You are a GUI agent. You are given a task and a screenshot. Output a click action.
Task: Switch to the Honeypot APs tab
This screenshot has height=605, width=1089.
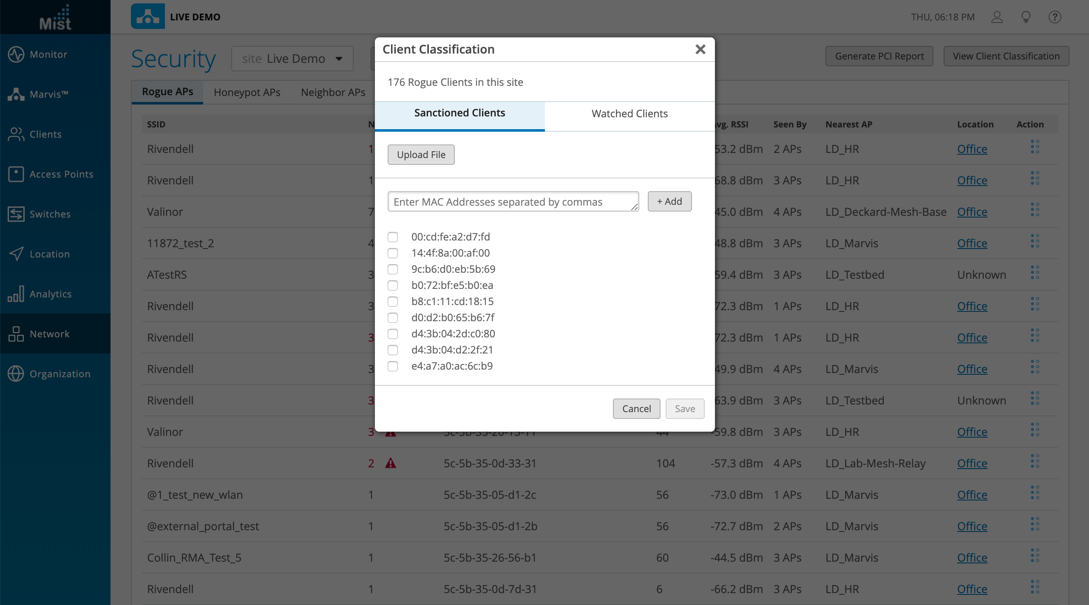pos(247,92)
